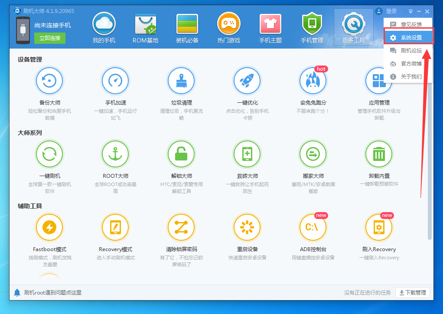
Task: Open the ROM基地 (ROM Base) section
Action: [145, 27]
